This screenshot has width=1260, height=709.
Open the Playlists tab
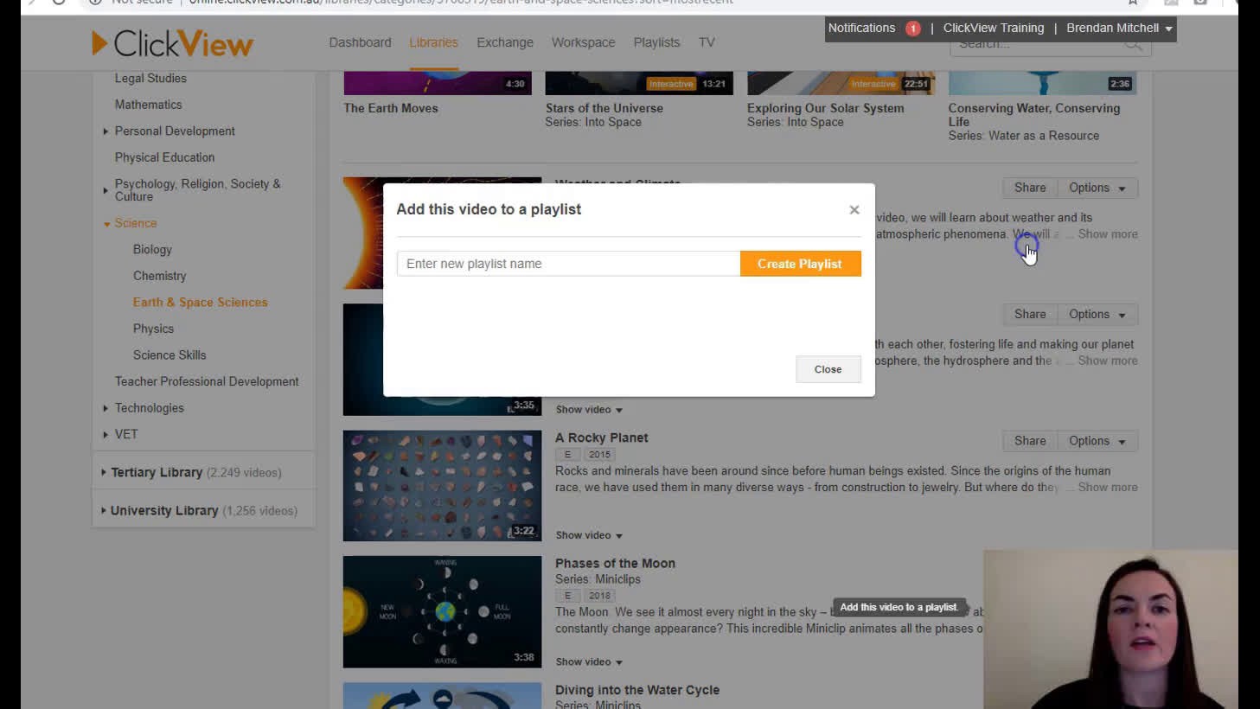coord(656,42)
